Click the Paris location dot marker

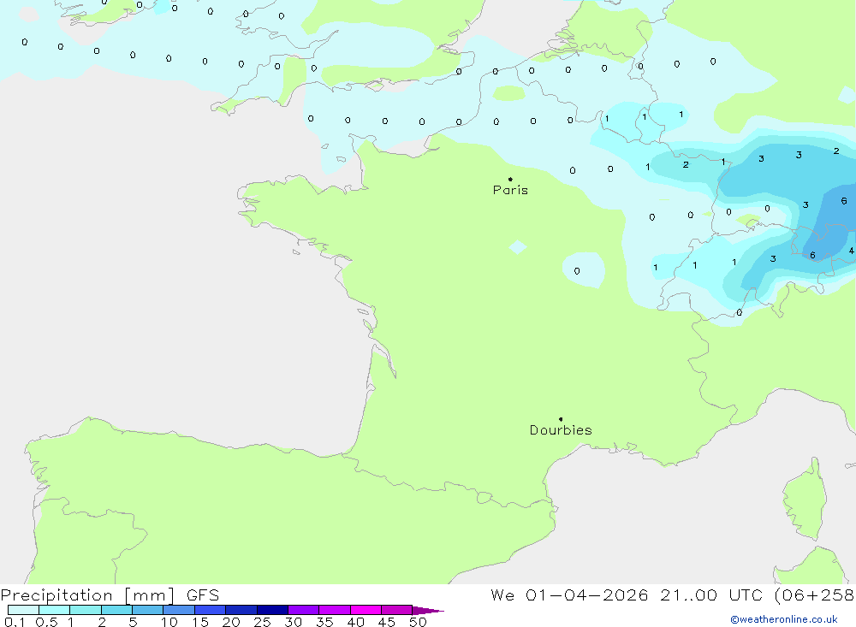pos(510,179)
